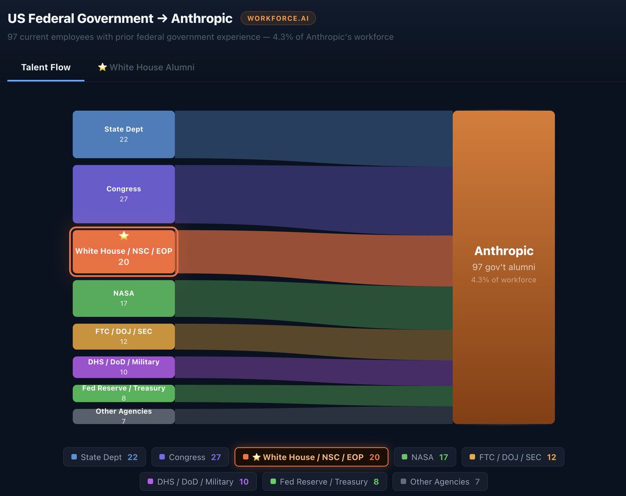Select the Fed Reserve / Treasury node

[124, 394]
